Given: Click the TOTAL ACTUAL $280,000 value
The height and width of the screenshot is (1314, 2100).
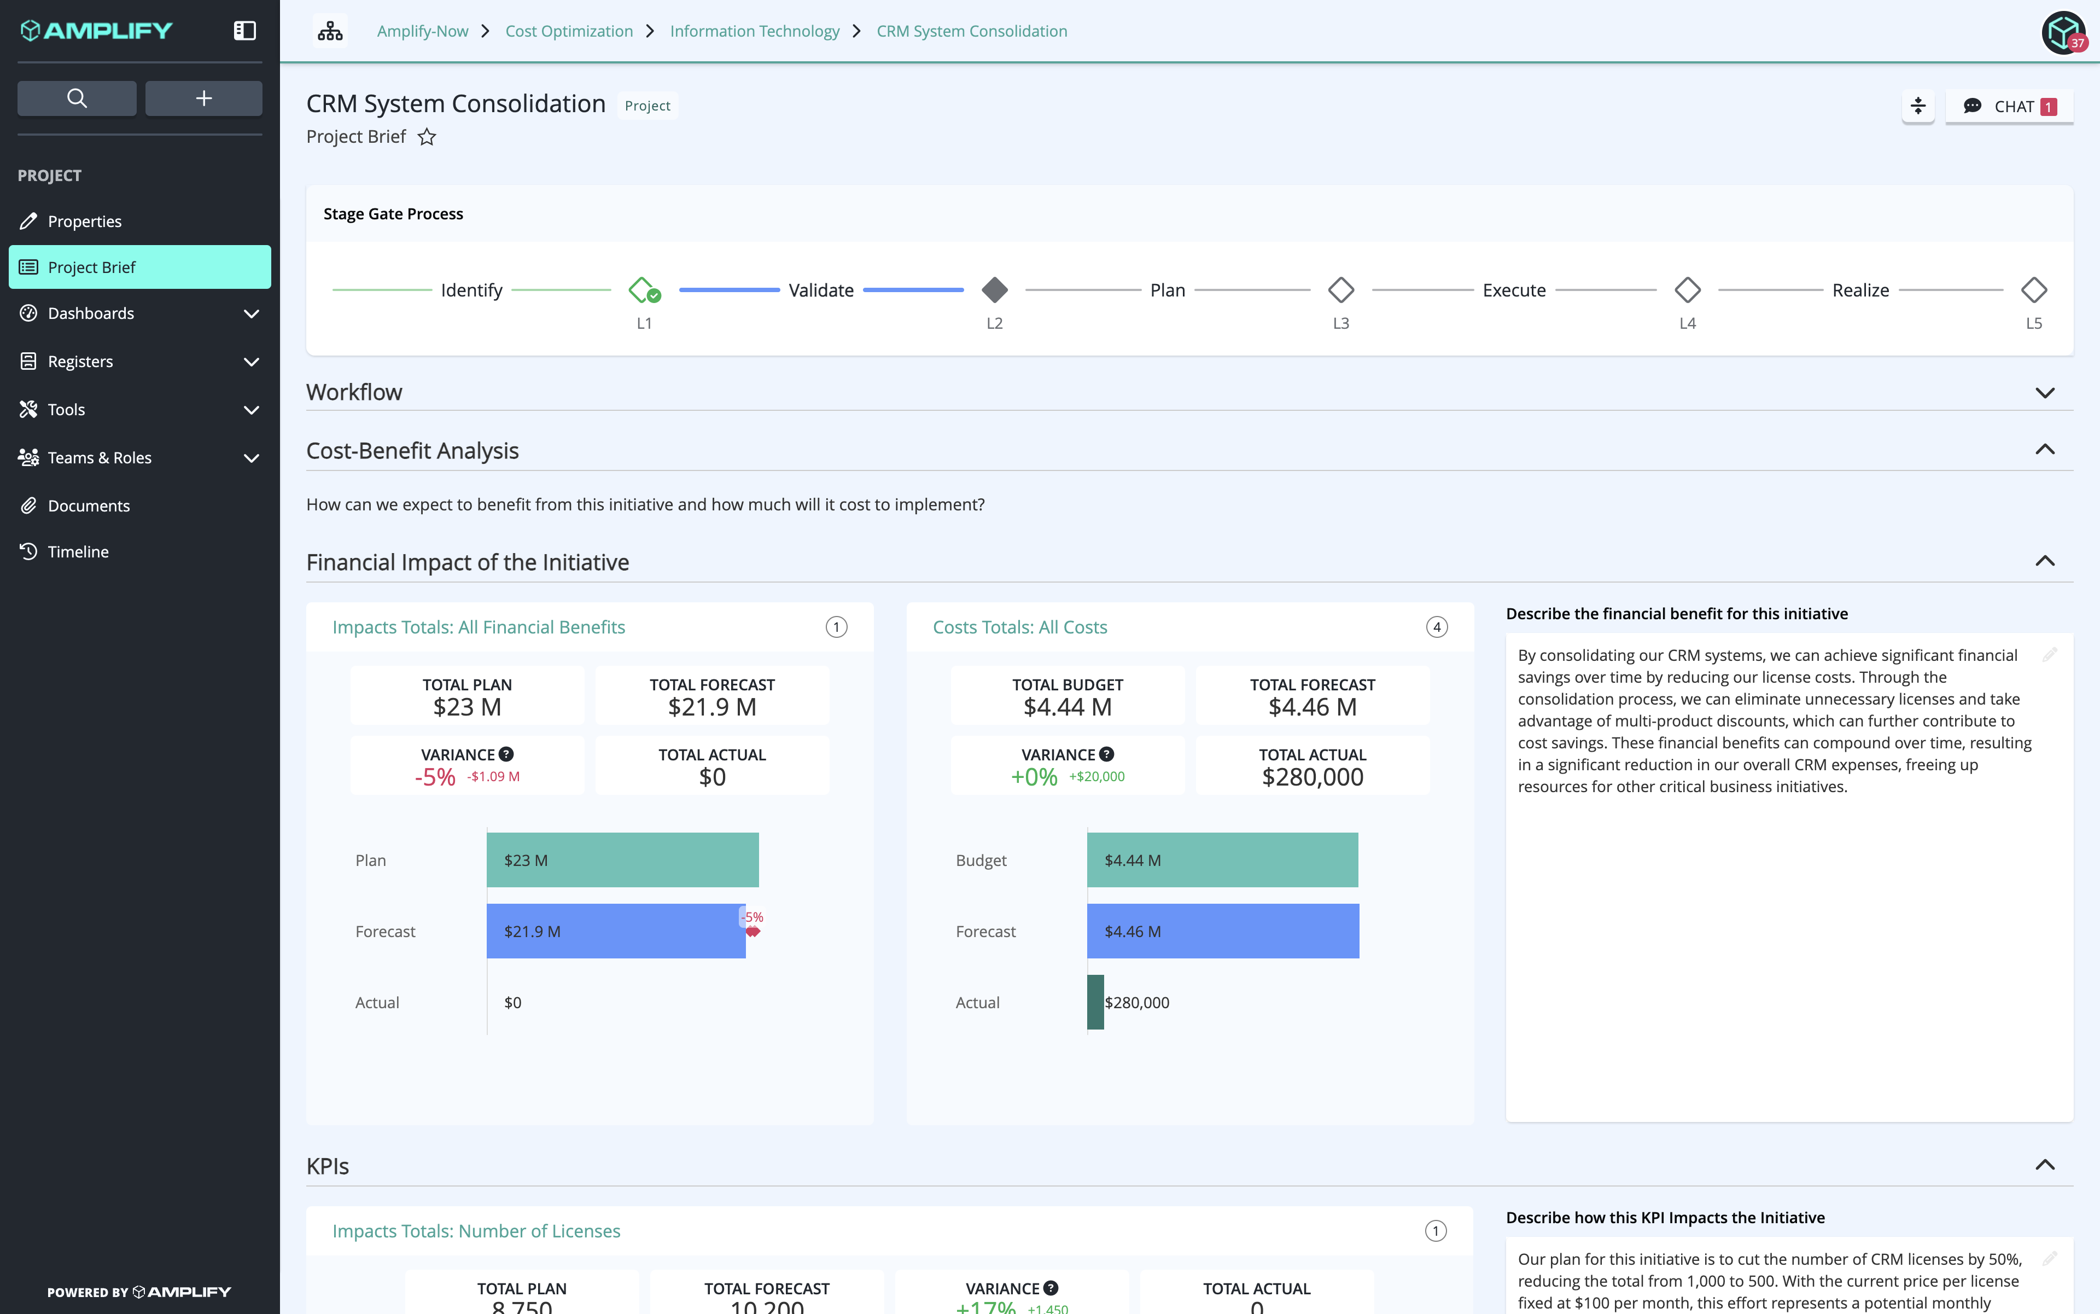Looking at the screenshot, I should (1312, 777).
